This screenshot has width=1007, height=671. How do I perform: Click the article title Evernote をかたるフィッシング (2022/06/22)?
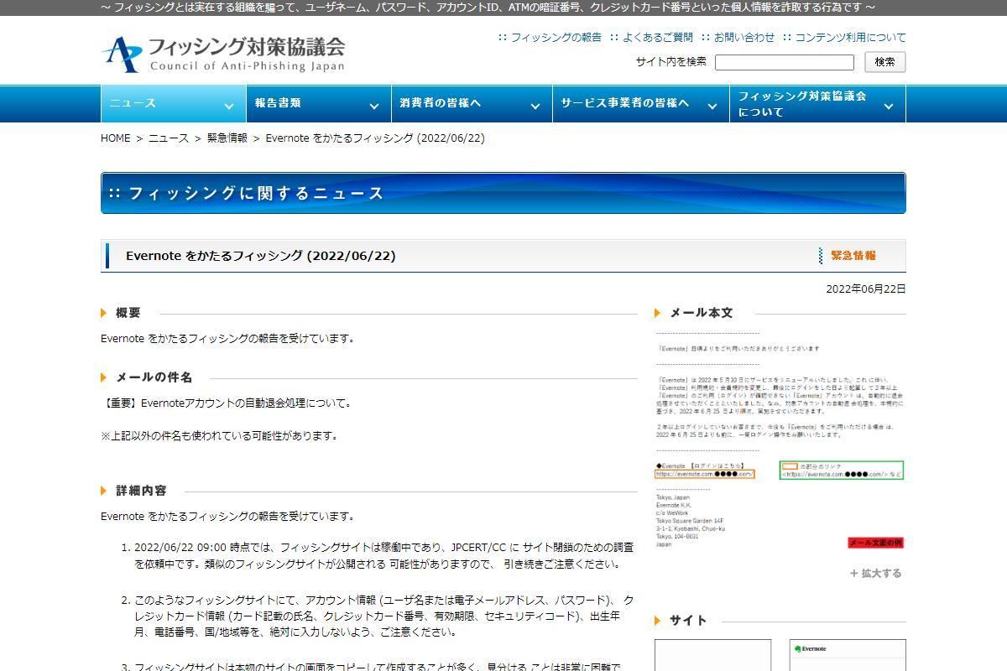coord(261,256)
